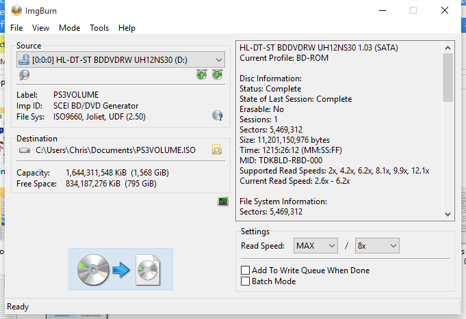Click the info panel scrollbar thumb

tap(448, 78)
